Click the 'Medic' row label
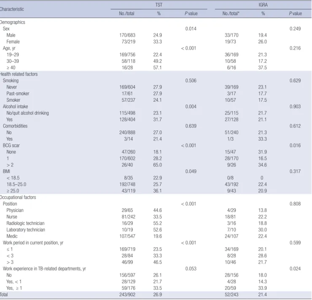 tap(12, 236)
